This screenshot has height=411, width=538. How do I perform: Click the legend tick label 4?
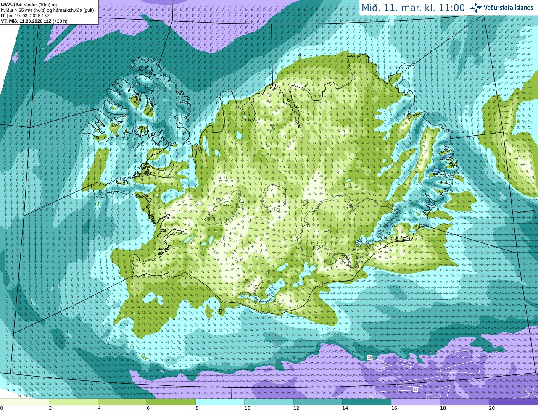tap(99, 408)
